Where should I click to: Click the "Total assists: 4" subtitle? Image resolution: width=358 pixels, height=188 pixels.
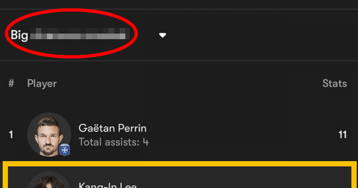113,142
